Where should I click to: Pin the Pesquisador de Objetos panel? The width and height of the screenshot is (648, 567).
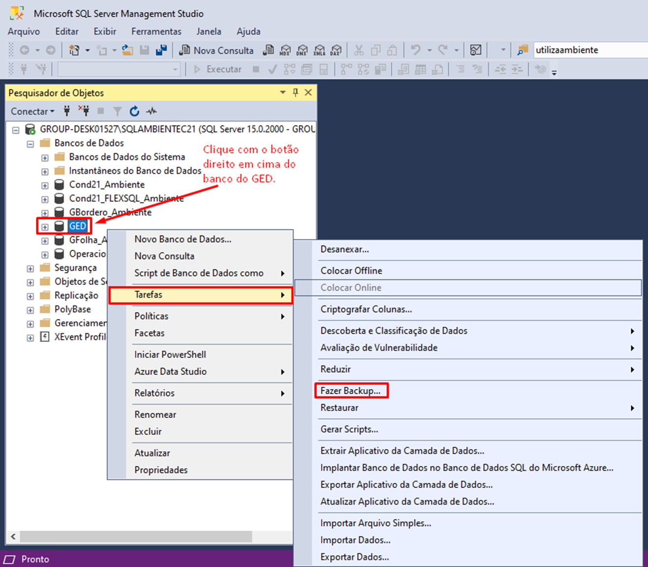pyautogui.click(x=295, y=93)
